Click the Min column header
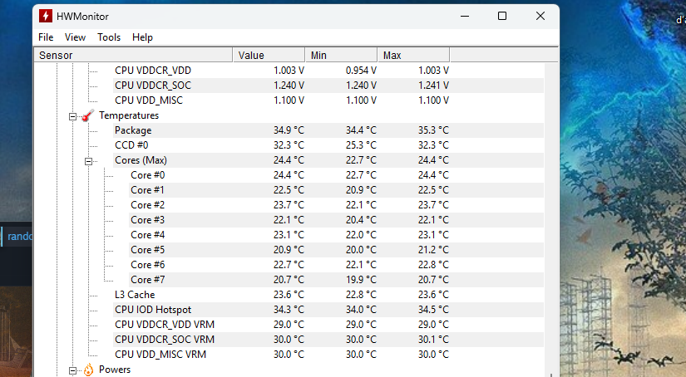Screen dimensions: 686x377 (341, 55)
